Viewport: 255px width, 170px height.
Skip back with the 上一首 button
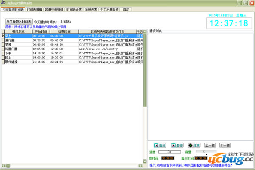(210, 145)
